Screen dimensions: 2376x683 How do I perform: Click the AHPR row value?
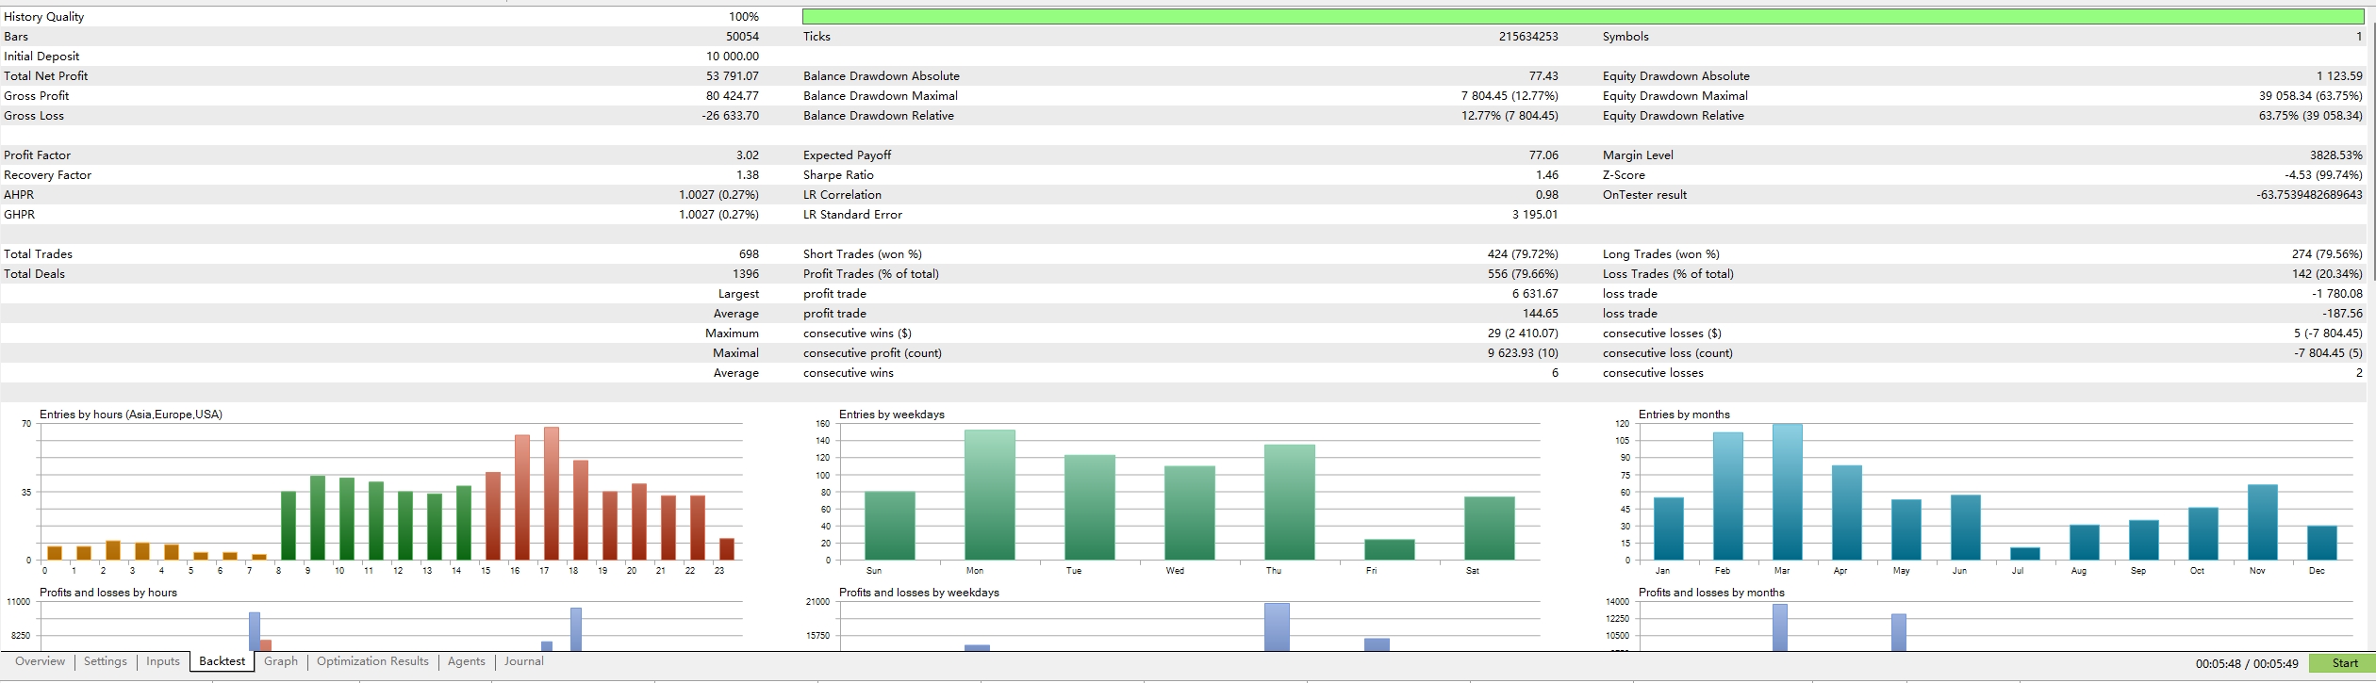click(x=718, y=195)
